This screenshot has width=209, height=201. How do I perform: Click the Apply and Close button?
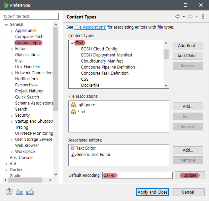click(x=152, y=192)
